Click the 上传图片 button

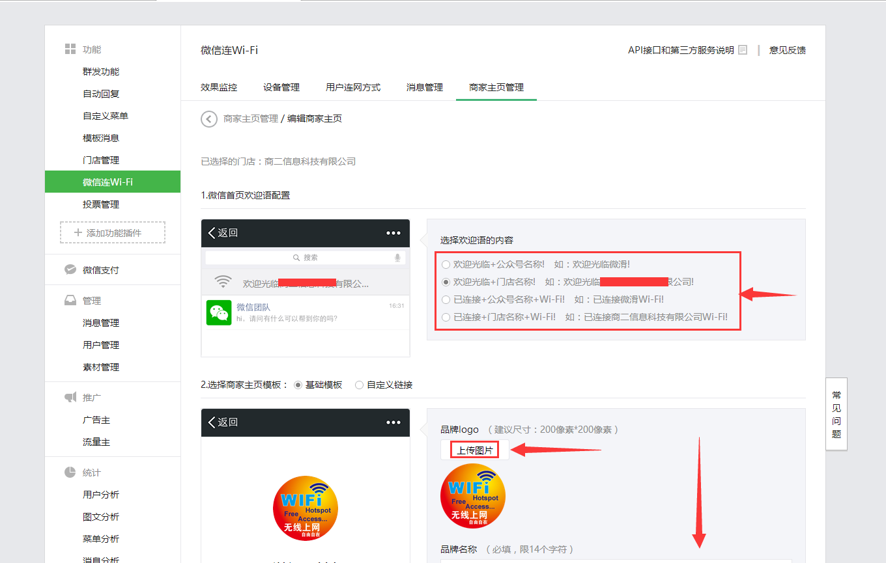coord(475,450)
